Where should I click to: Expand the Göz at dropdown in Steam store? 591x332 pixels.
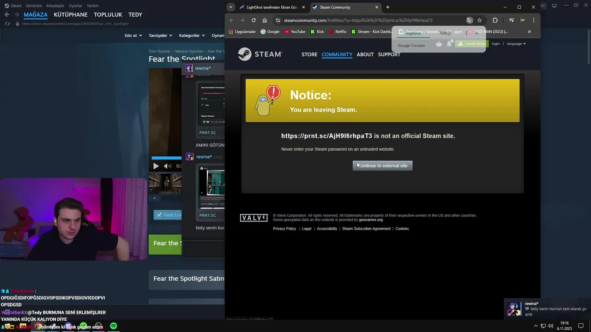pos(133,36)
